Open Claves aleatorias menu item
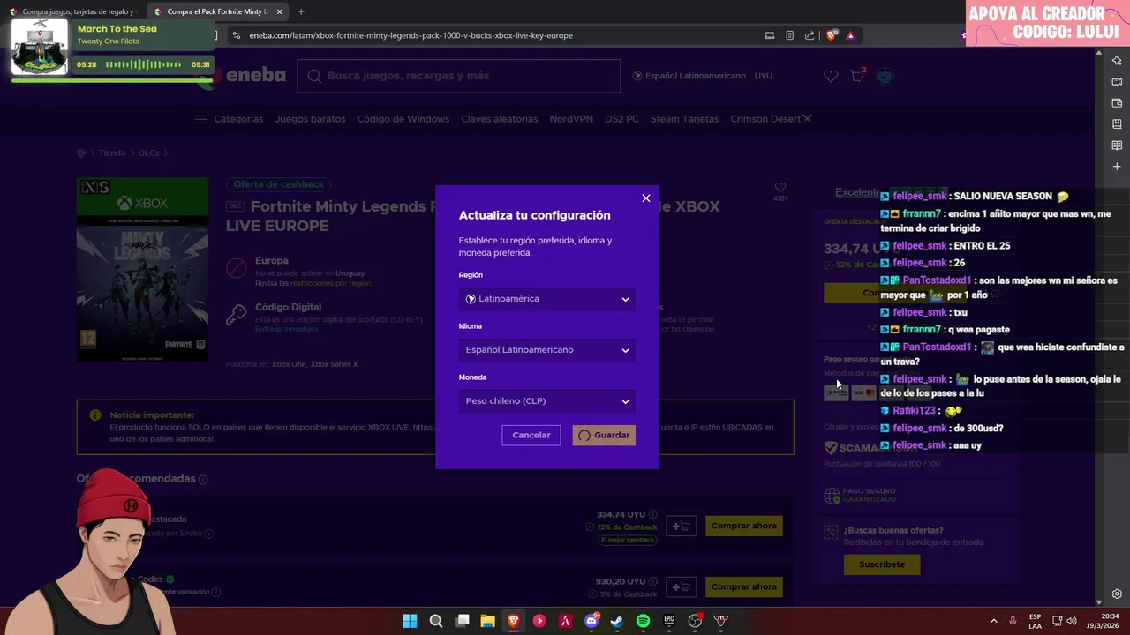Image resolution: width=1130 pixels, height=635 pixels. 499,119
